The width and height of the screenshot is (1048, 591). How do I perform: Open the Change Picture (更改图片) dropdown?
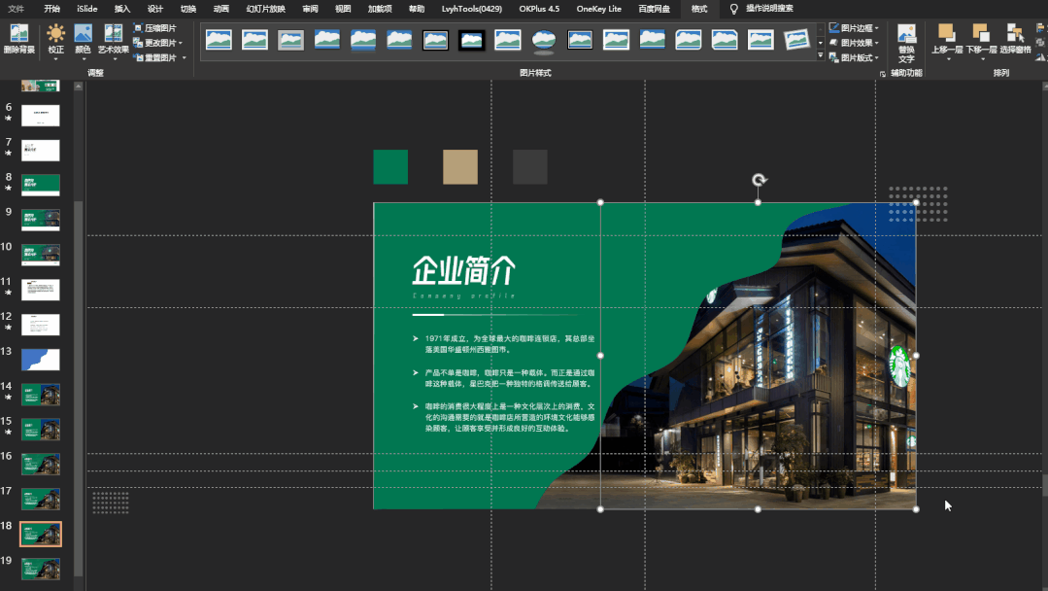point(160,43)
